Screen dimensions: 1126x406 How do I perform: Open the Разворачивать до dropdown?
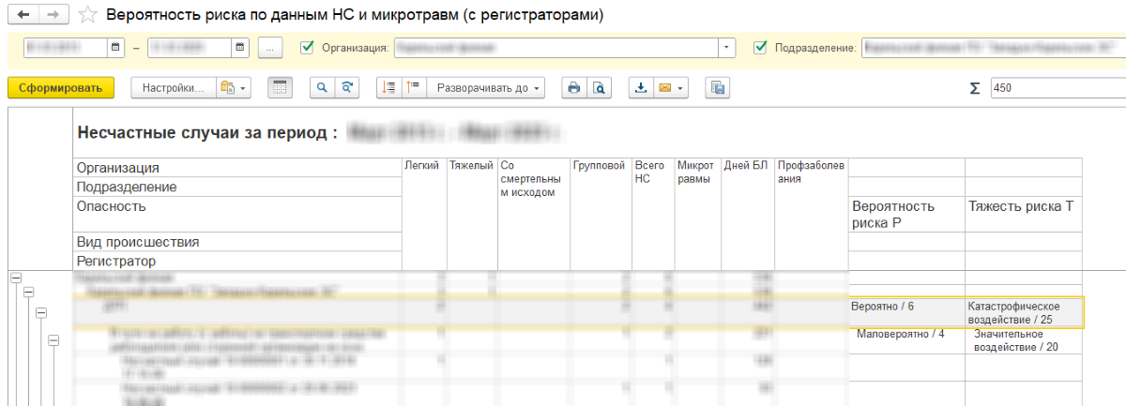486,88
